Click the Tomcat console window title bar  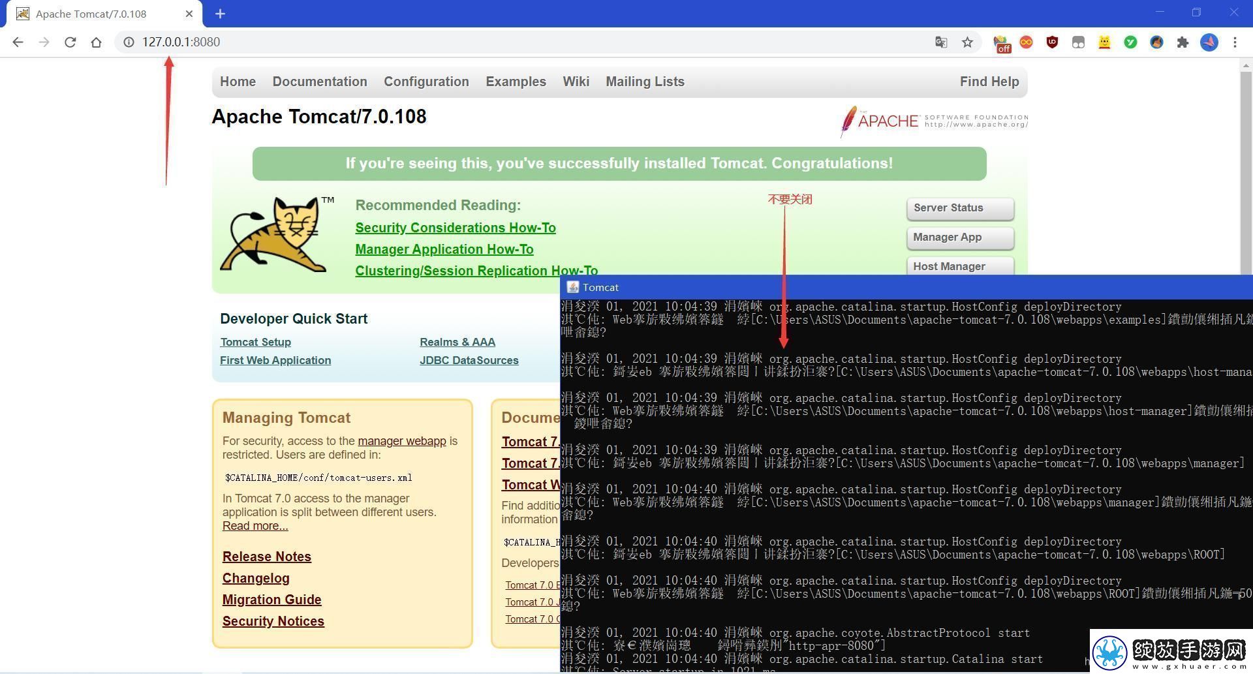(x=906, y=287)
